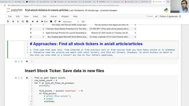Open the Help menu
The width and height of the screenshot is (189, 106).
(75, 16)
